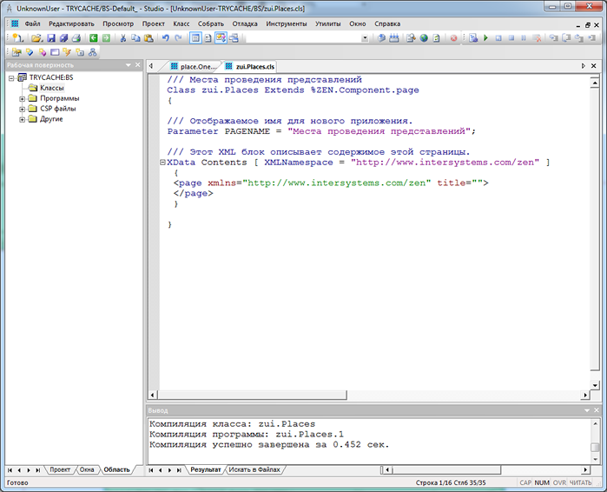Open web page with globe icon
Screen dimensions: 607x492
(x=424, y=38)
